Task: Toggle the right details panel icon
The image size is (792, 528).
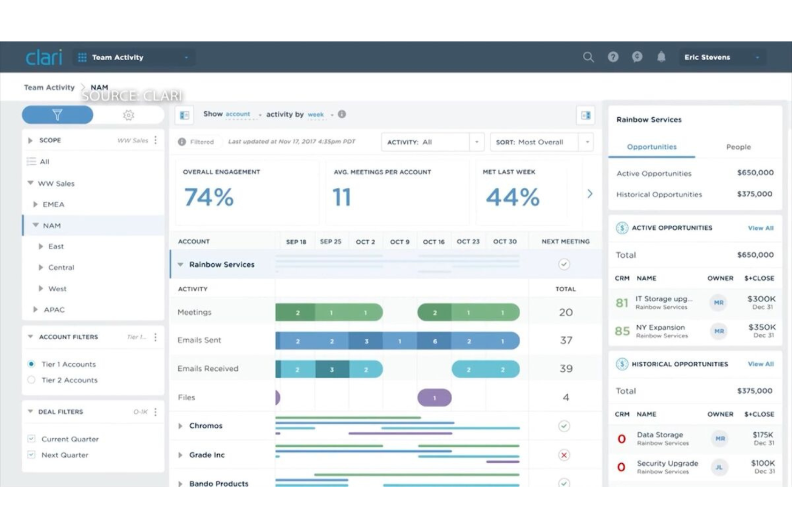Action: (586, 115)
